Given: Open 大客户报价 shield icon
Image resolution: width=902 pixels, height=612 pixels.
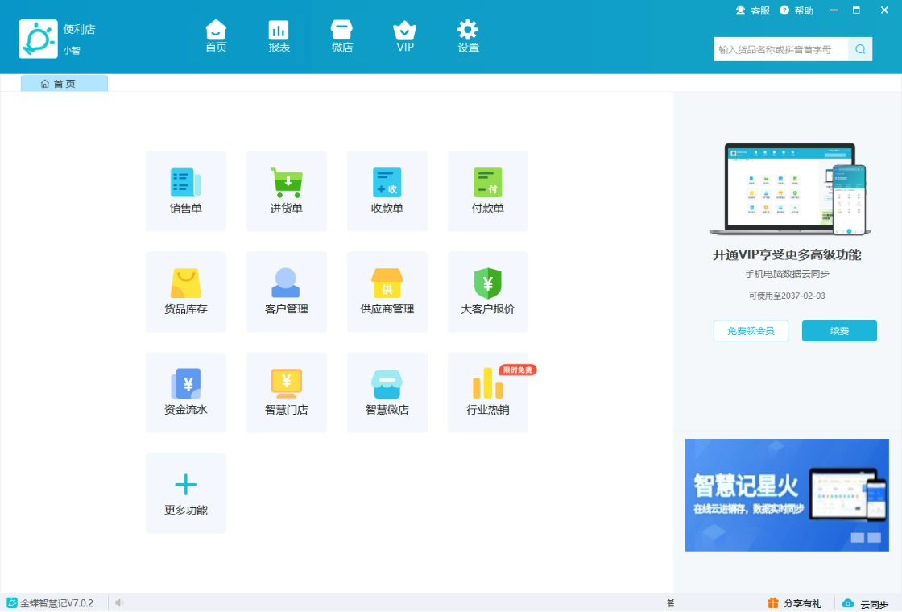Looking at the screenshot, I should tap(488, 284).
